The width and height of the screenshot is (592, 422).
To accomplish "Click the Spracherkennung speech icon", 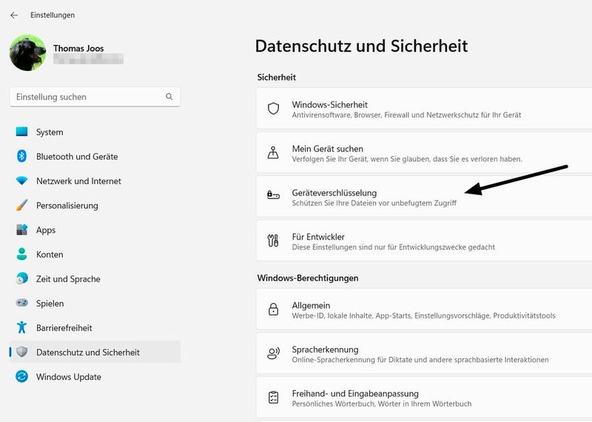I will [x=273, y=353].
